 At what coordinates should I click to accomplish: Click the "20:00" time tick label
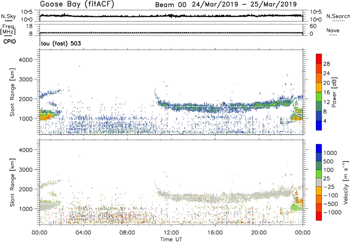[x=259, y=233]
